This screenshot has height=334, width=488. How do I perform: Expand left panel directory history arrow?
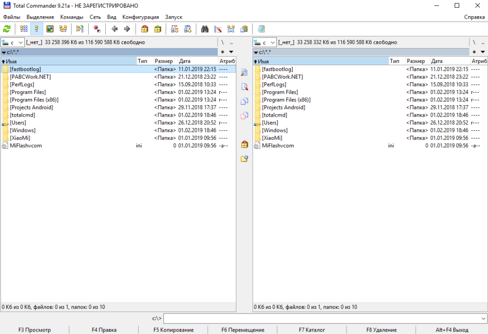[231, 52]
